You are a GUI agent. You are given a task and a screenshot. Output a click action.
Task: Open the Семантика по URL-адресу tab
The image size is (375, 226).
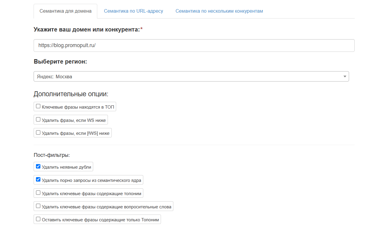point(133,11)
